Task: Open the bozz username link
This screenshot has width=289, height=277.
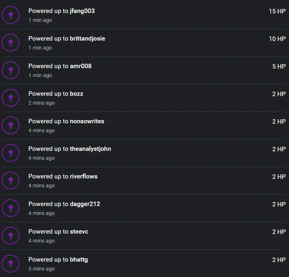Action: (x=76, y=94)
